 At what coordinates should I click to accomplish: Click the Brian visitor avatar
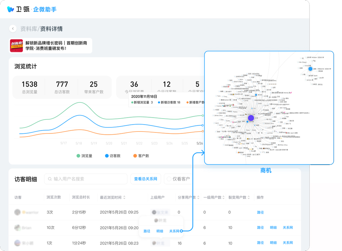(x=17, y=228)
